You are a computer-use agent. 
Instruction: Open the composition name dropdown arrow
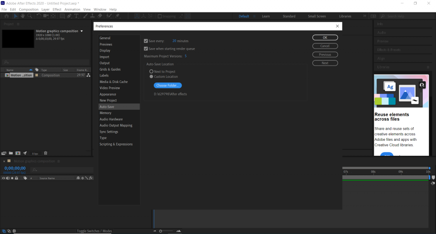point(81,31)
